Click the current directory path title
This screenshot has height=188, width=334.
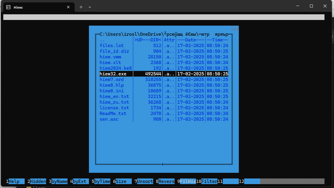click(164, 34)
